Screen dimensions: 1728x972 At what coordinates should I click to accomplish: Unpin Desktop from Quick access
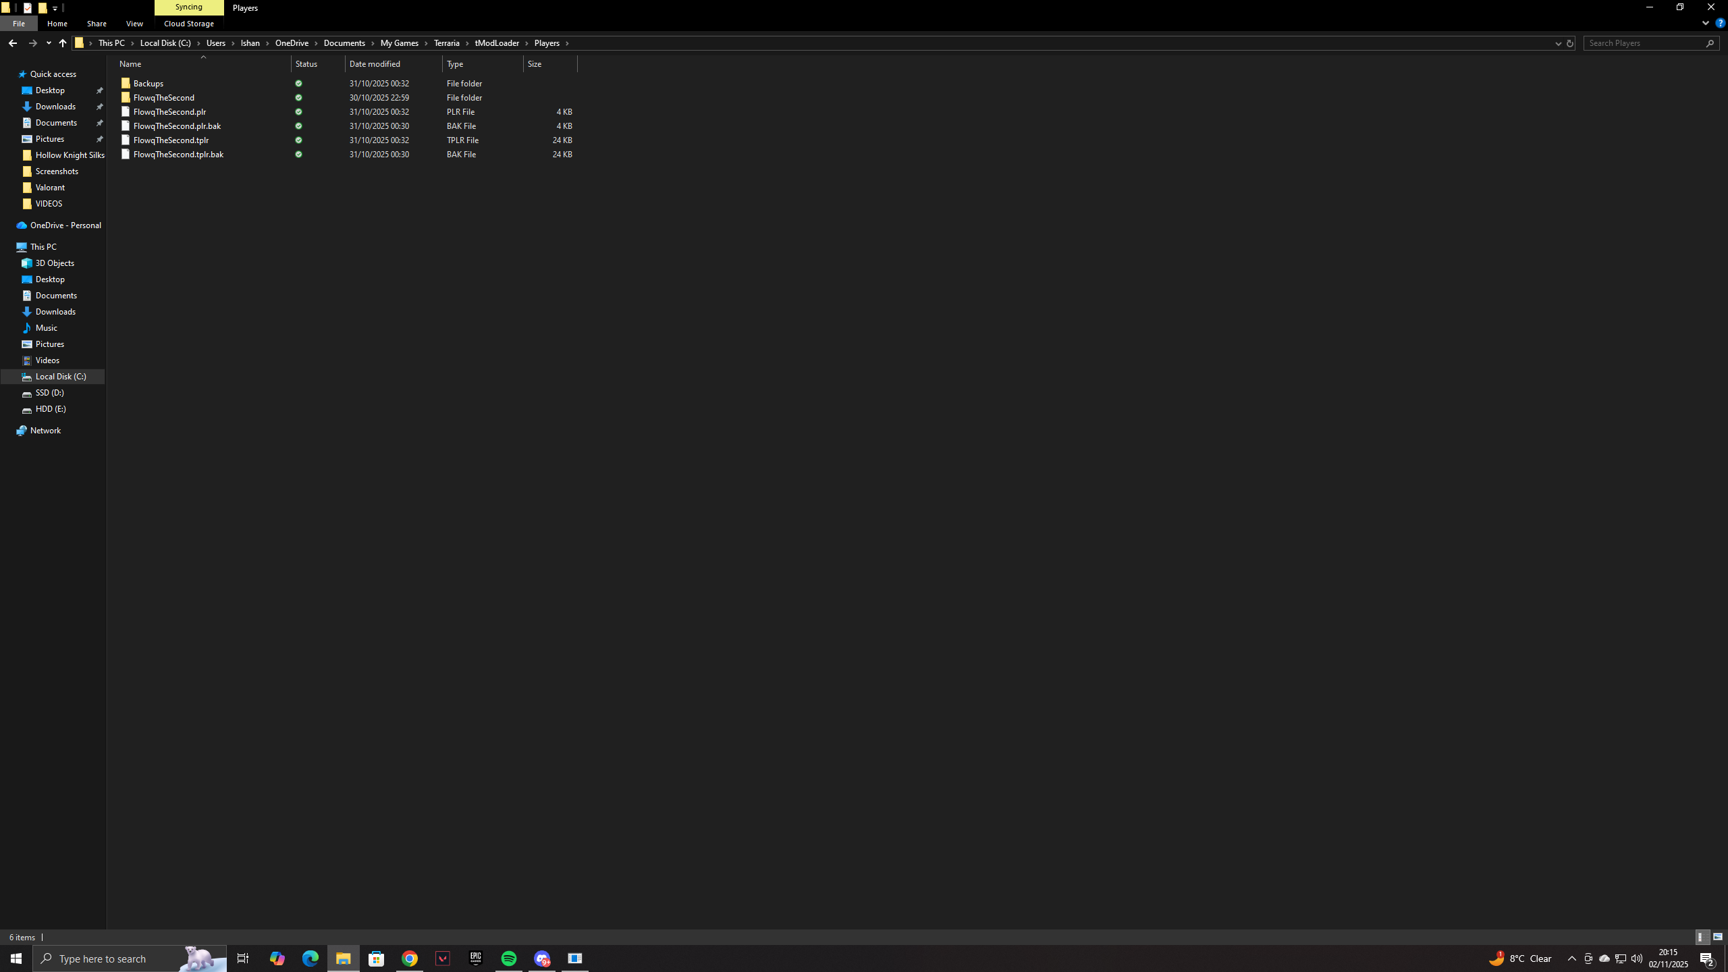(100, 90)
